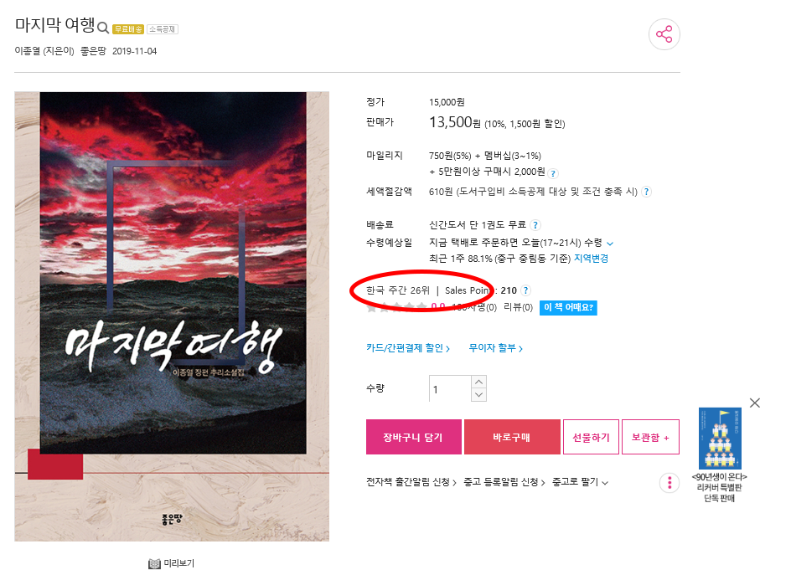Open the three-dot more options button

(670, 483)
